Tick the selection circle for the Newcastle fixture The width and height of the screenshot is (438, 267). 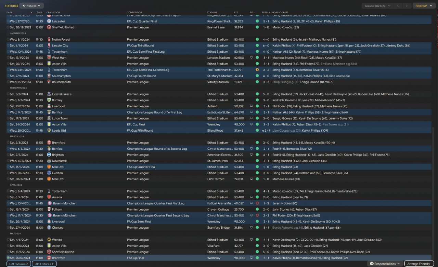click(8, 161)
